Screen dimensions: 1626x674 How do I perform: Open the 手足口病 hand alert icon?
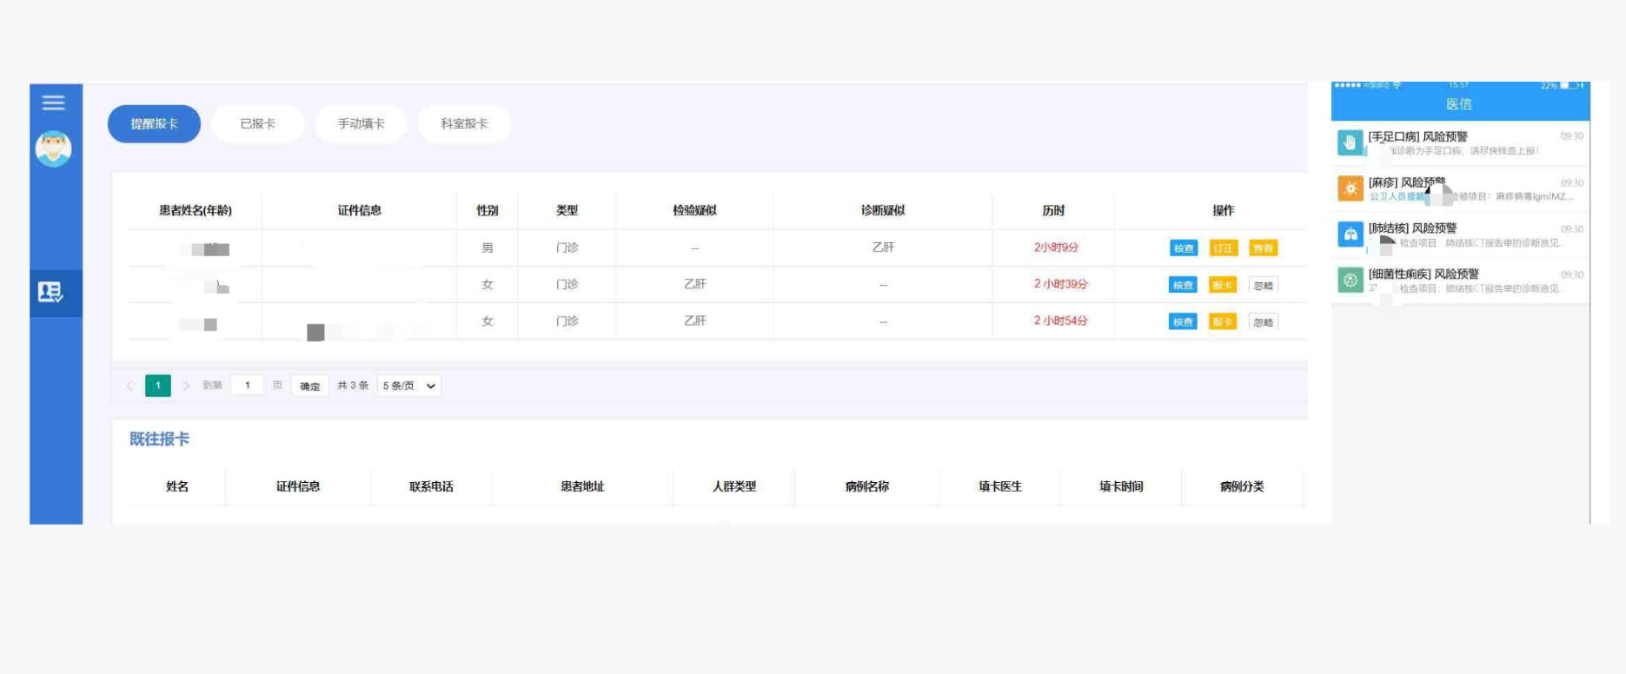tap(1350, 142)
